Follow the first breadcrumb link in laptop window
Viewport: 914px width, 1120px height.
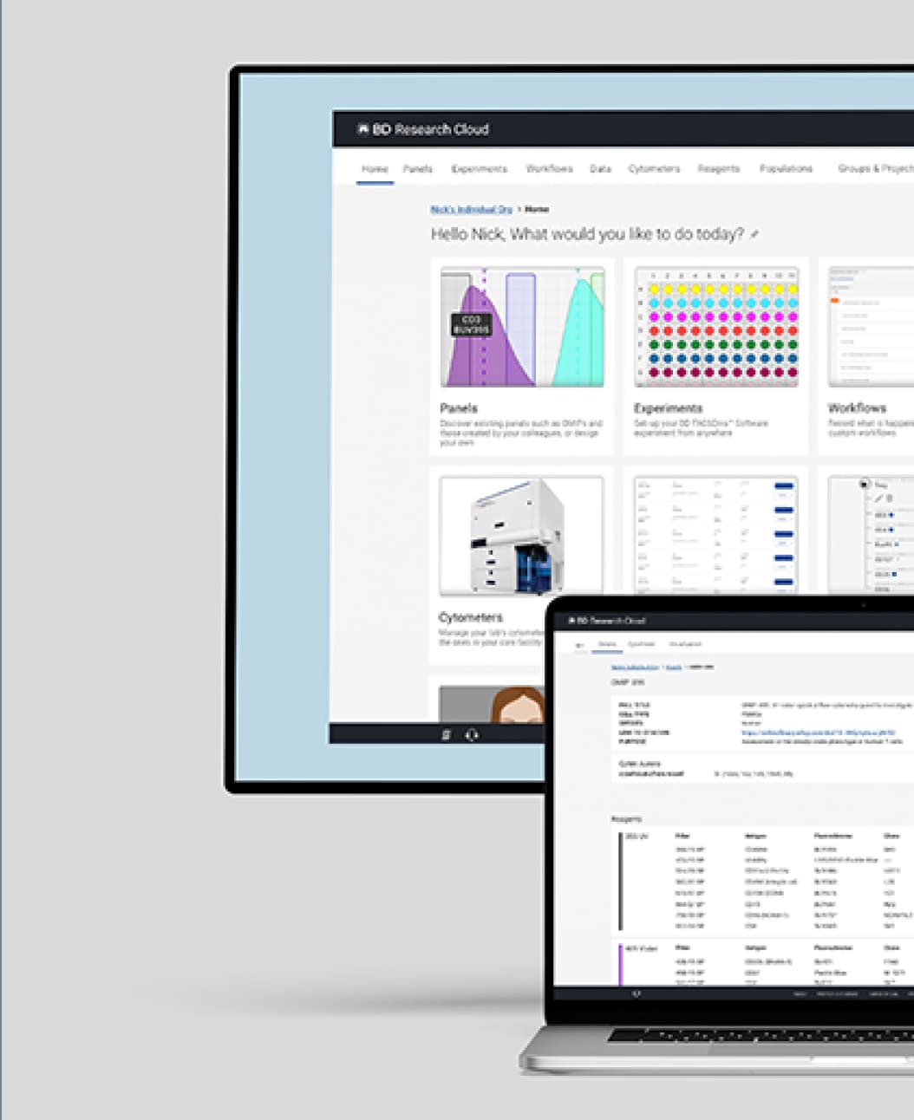pyautogui.click(x=636, y=667)
